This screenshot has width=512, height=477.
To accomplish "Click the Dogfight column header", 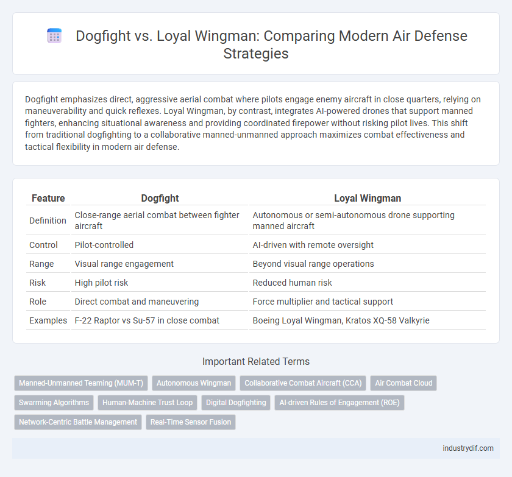I will click(160, 198).
